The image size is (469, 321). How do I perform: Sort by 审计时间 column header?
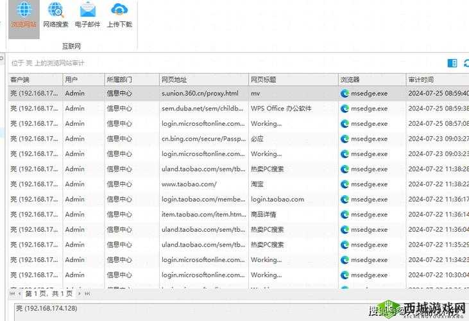(436, 80)
